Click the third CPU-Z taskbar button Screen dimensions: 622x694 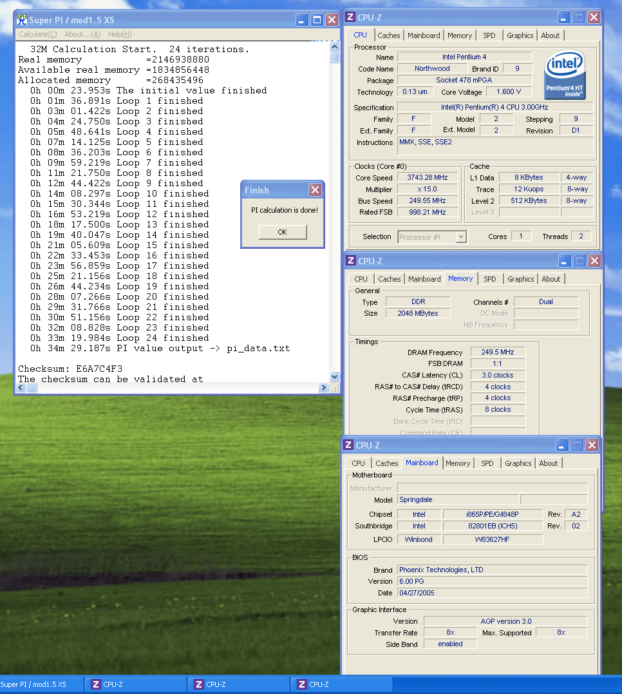click(x=342, y=685)
